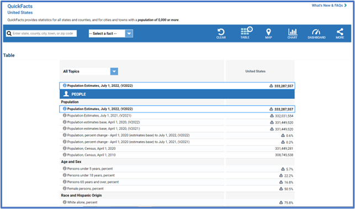Click warning triangle beside 5.7%
The height and width of the screenshot is (209, 355).
(283, 169)
